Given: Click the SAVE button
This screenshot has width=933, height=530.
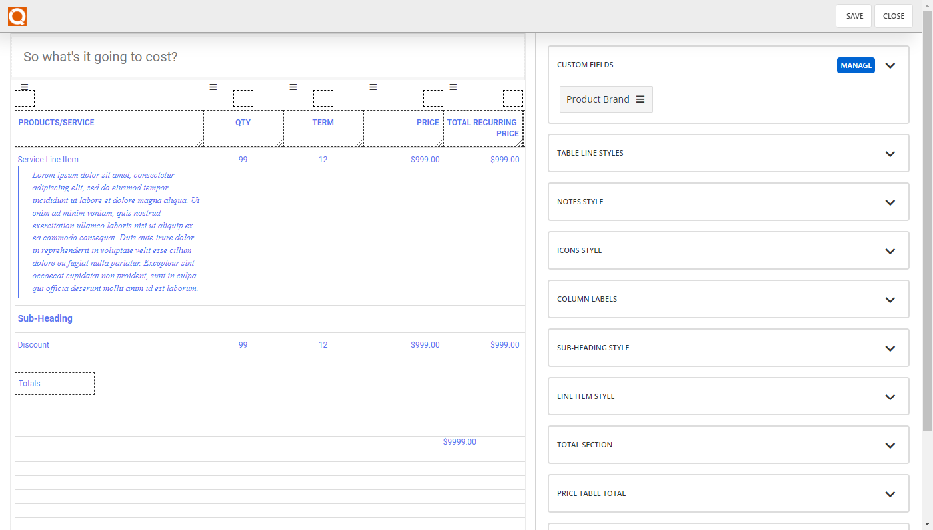Looking at the screenshot, I should click(x=853, y=15).
